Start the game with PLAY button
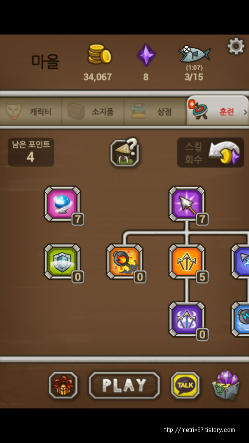Viewport: 249px width, 443px height. [x=124, y=385]
